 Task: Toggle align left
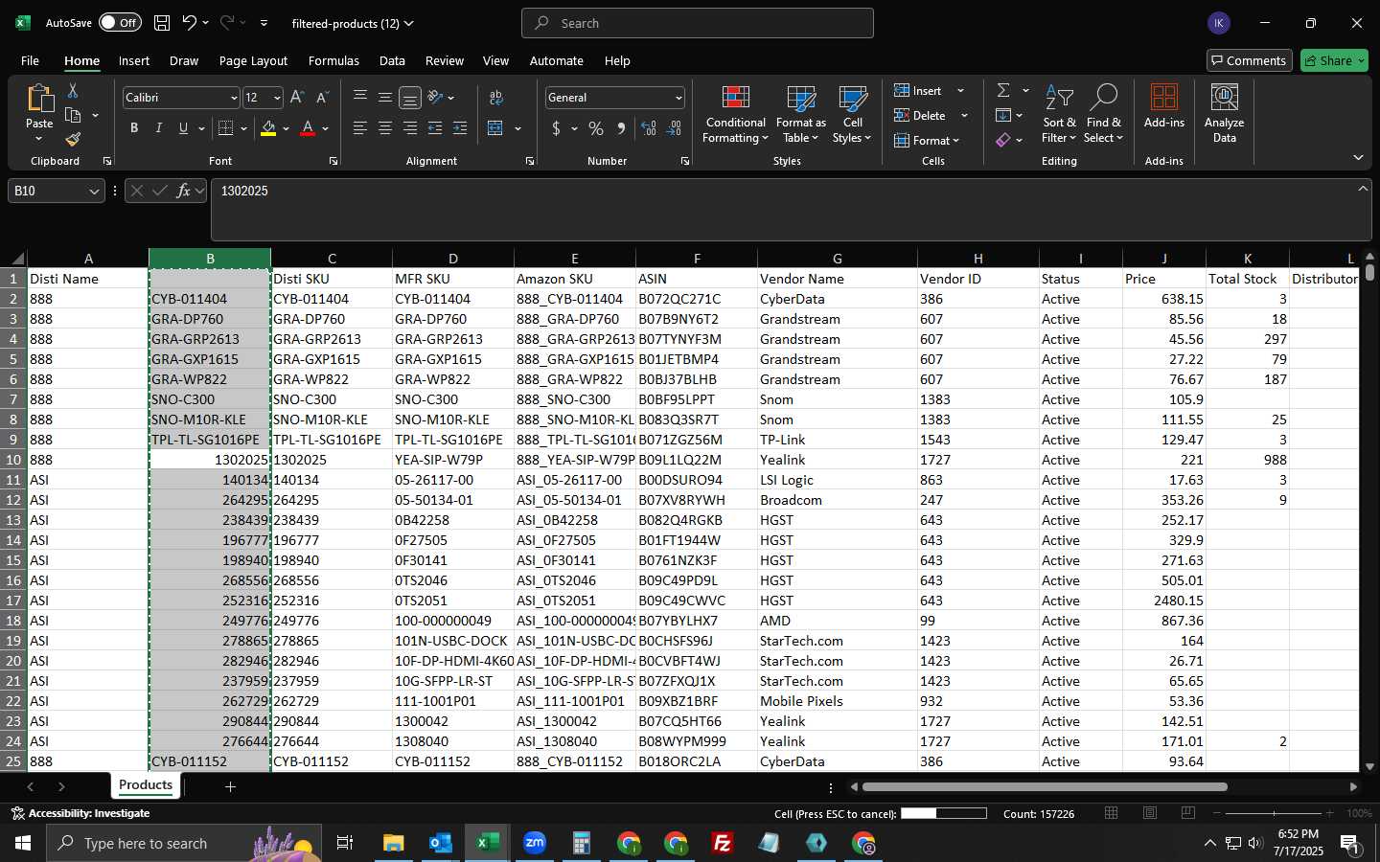point(360,128)
